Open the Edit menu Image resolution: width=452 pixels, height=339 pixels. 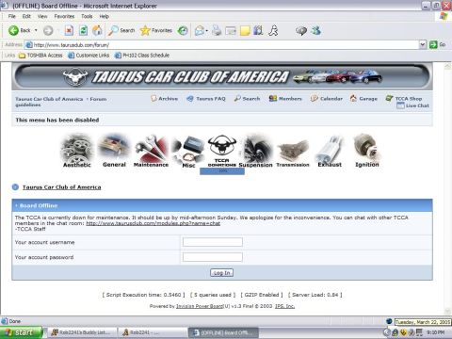tap(26, 16)
